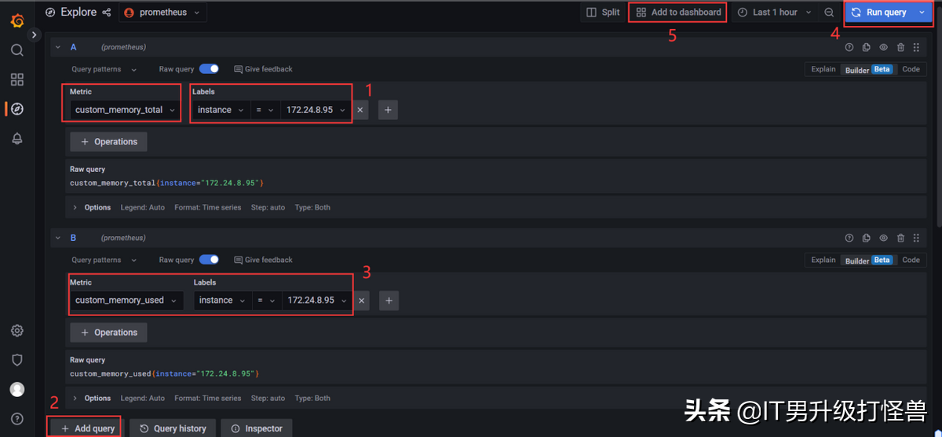Toggle Explain mode for query A

[823, 69]
